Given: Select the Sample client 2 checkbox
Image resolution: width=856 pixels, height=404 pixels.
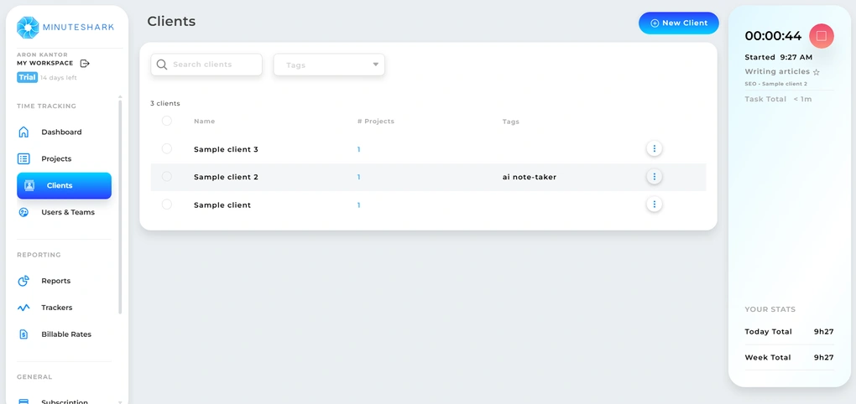Looking at the screenshot, I should (x=167, y=177).
